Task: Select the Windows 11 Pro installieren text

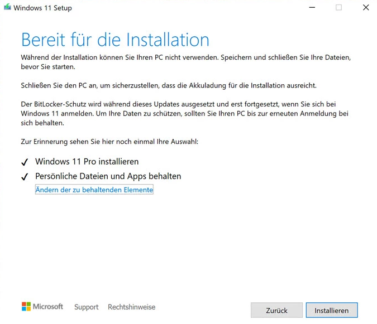Action: click(87, 162)
